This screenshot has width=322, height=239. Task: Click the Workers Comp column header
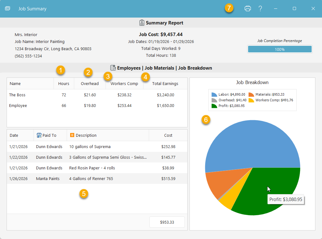click(124, 84)
